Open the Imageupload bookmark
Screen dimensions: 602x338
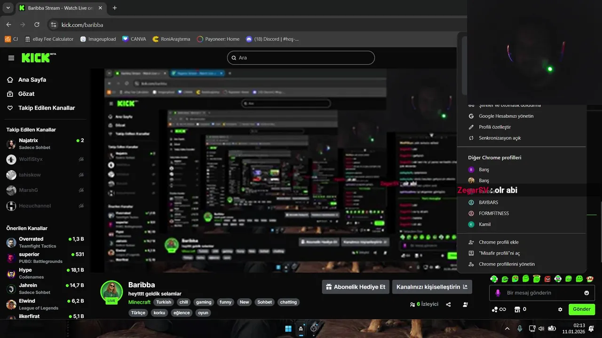click(98, 39)
